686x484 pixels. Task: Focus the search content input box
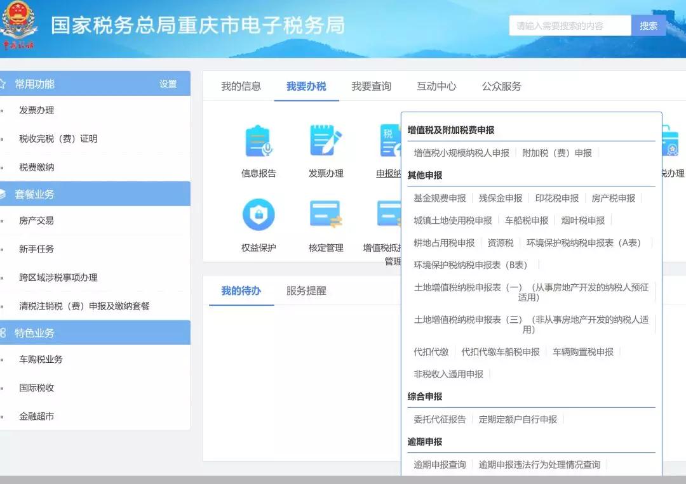point(570,26)
